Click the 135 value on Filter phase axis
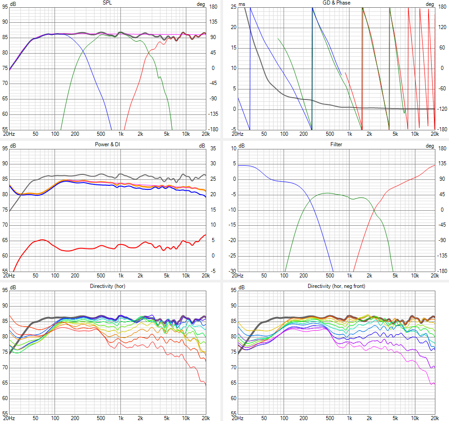The height and width of the screenshot is (421, 449). pyautogui.click(x=442, y=163)
